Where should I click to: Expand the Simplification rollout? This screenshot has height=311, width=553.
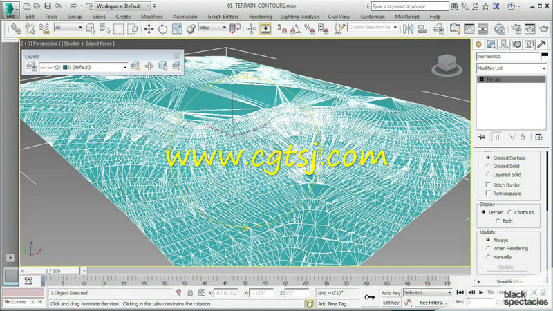[x=509, y=281]
